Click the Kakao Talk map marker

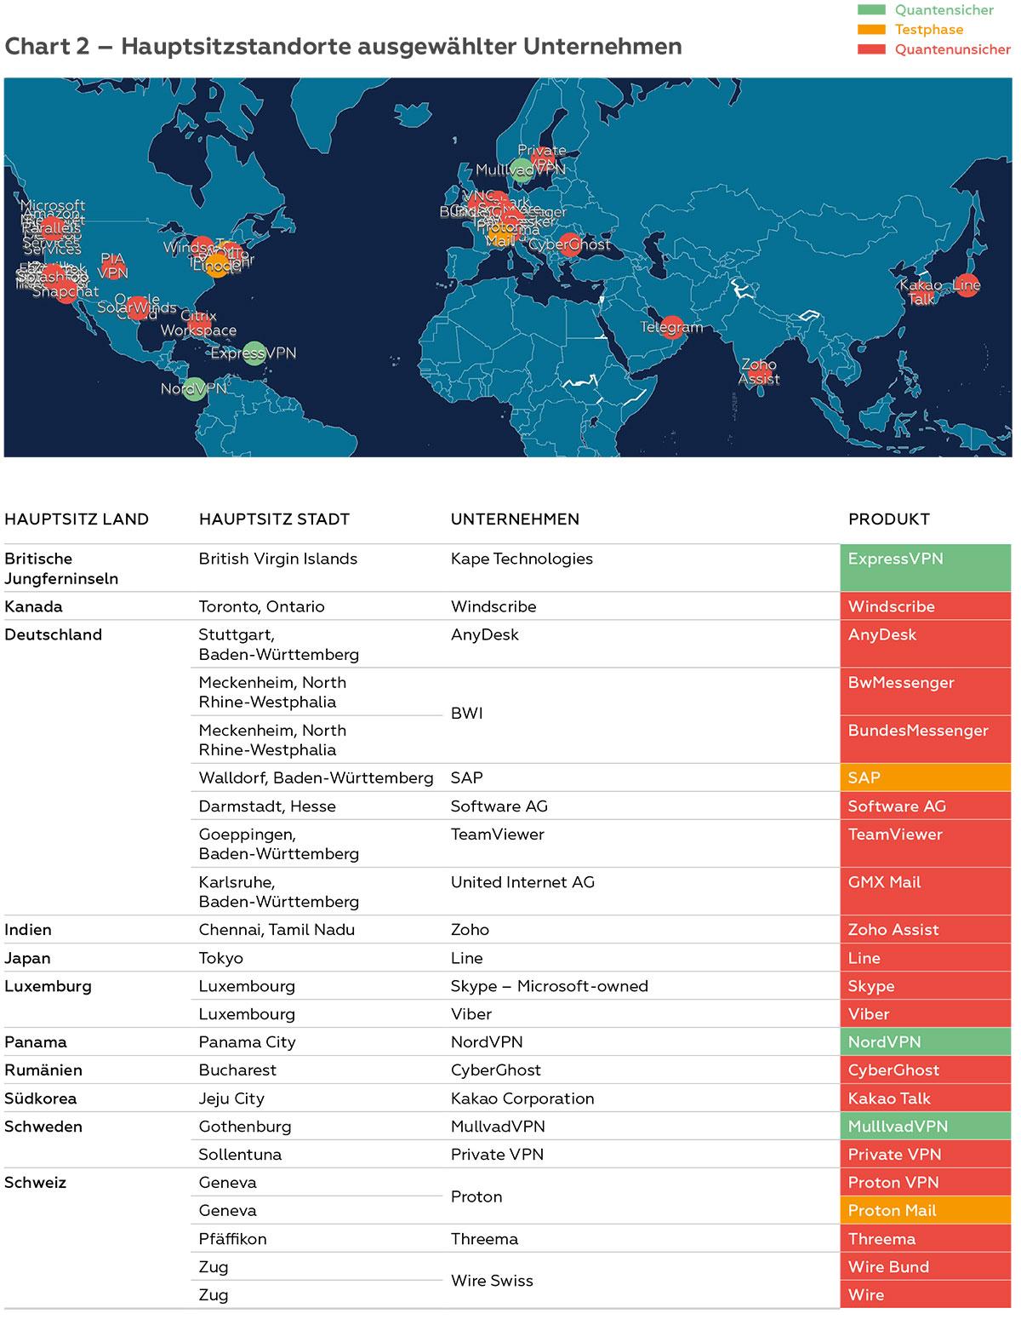pos(921,292)
